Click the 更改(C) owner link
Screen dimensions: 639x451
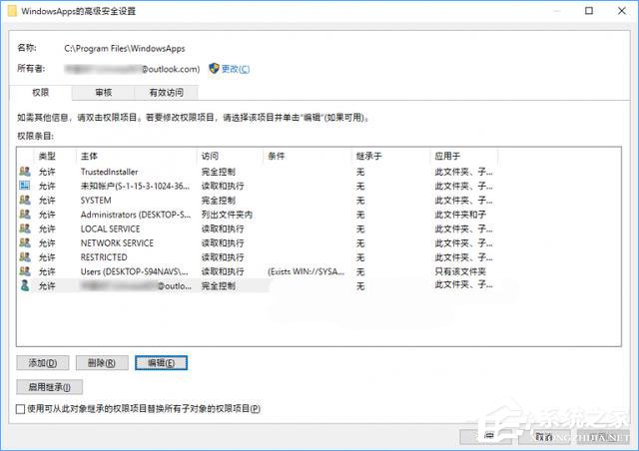(x=236, y=69)
